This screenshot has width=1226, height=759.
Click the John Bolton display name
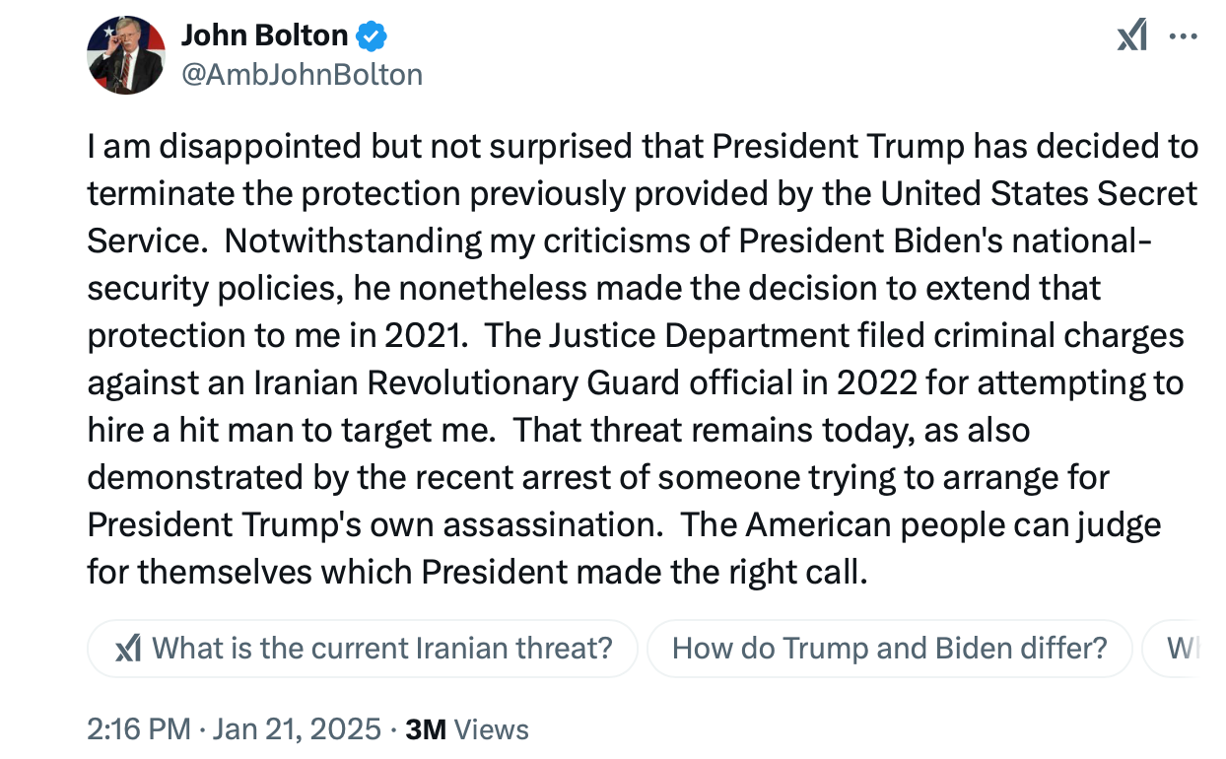tap(264, 36)
